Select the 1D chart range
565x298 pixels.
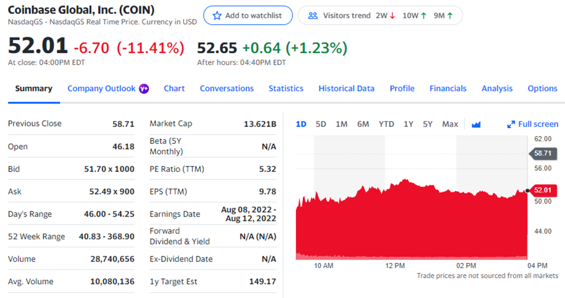[x=301, y=124]
